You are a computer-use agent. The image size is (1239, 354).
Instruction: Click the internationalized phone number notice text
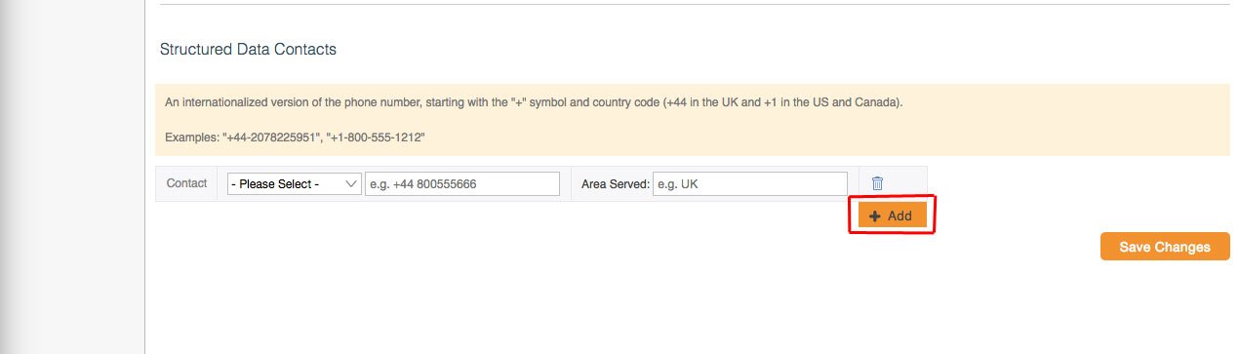pyautogui.click(x=534, y=102)
